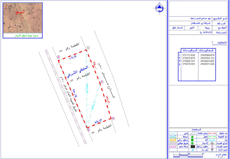The height and width of the screenshot is (159, 230).
Task: Click the lighting pole symbol in legend
Action: [x=212, y=150]
